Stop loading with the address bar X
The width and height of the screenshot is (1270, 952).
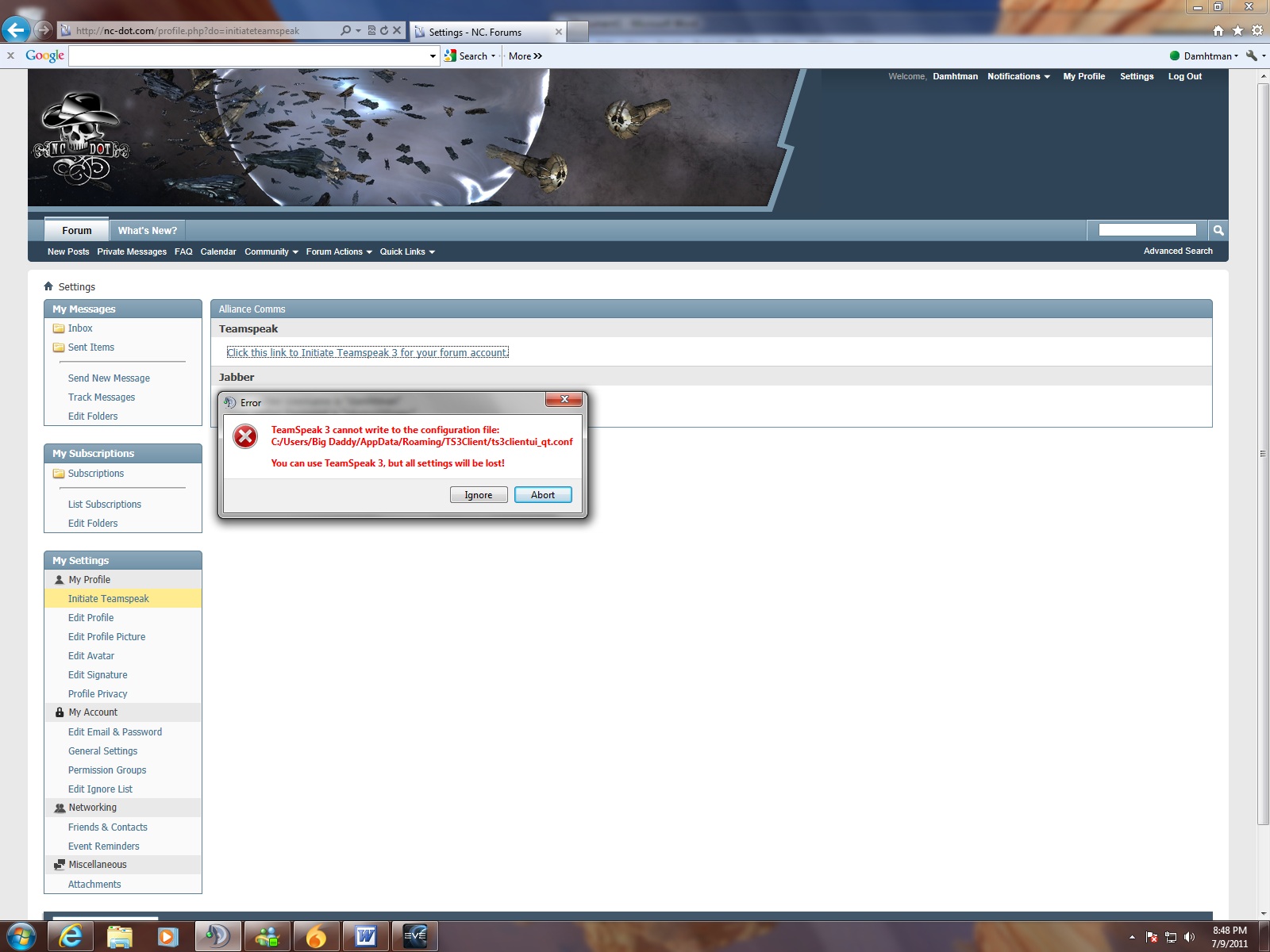coord(397,31)
